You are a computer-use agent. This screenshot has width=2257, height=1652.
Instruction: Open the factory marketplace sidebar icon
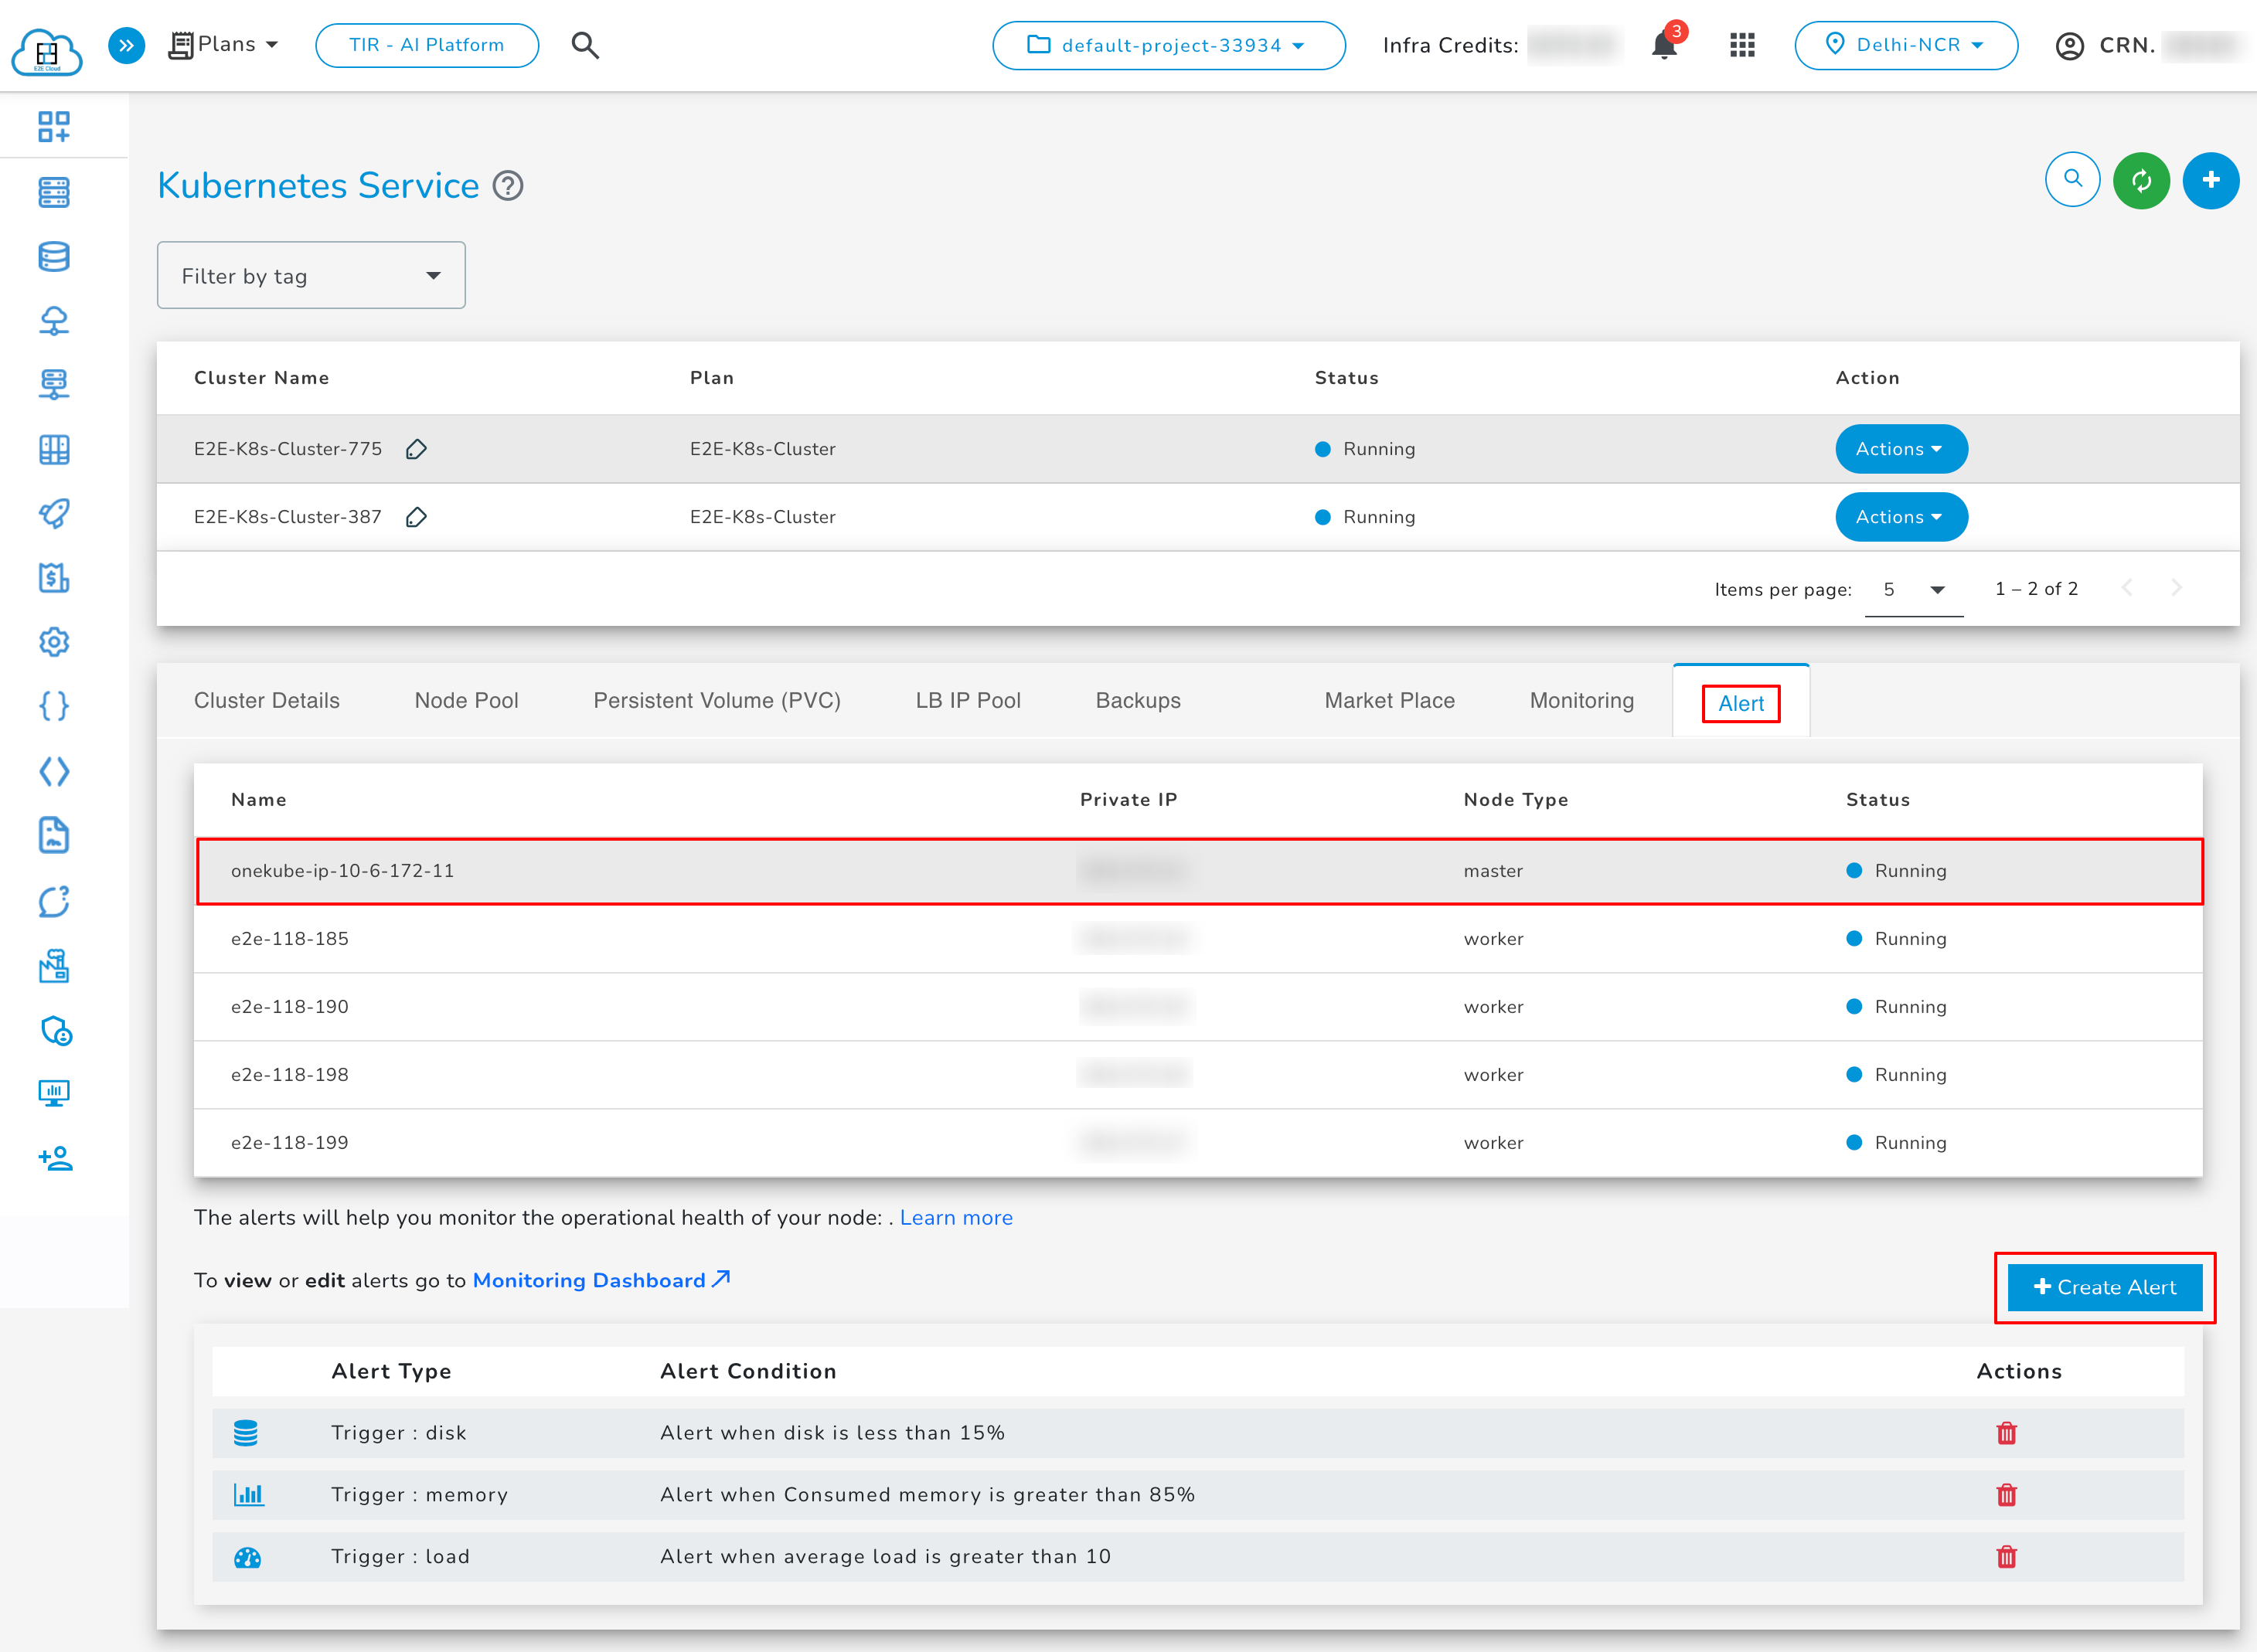54,966
